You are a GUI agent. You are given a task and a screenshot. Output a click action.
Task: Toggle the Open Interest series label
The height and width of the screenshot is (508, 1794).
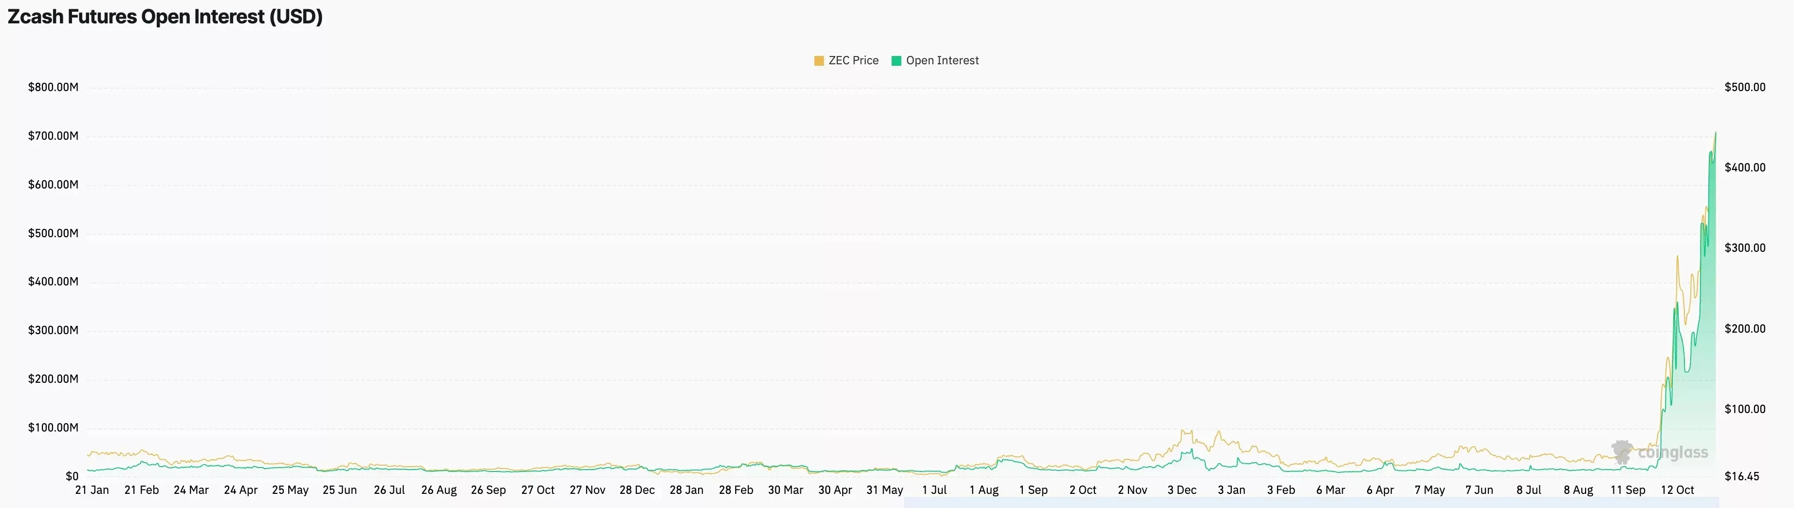942,60
